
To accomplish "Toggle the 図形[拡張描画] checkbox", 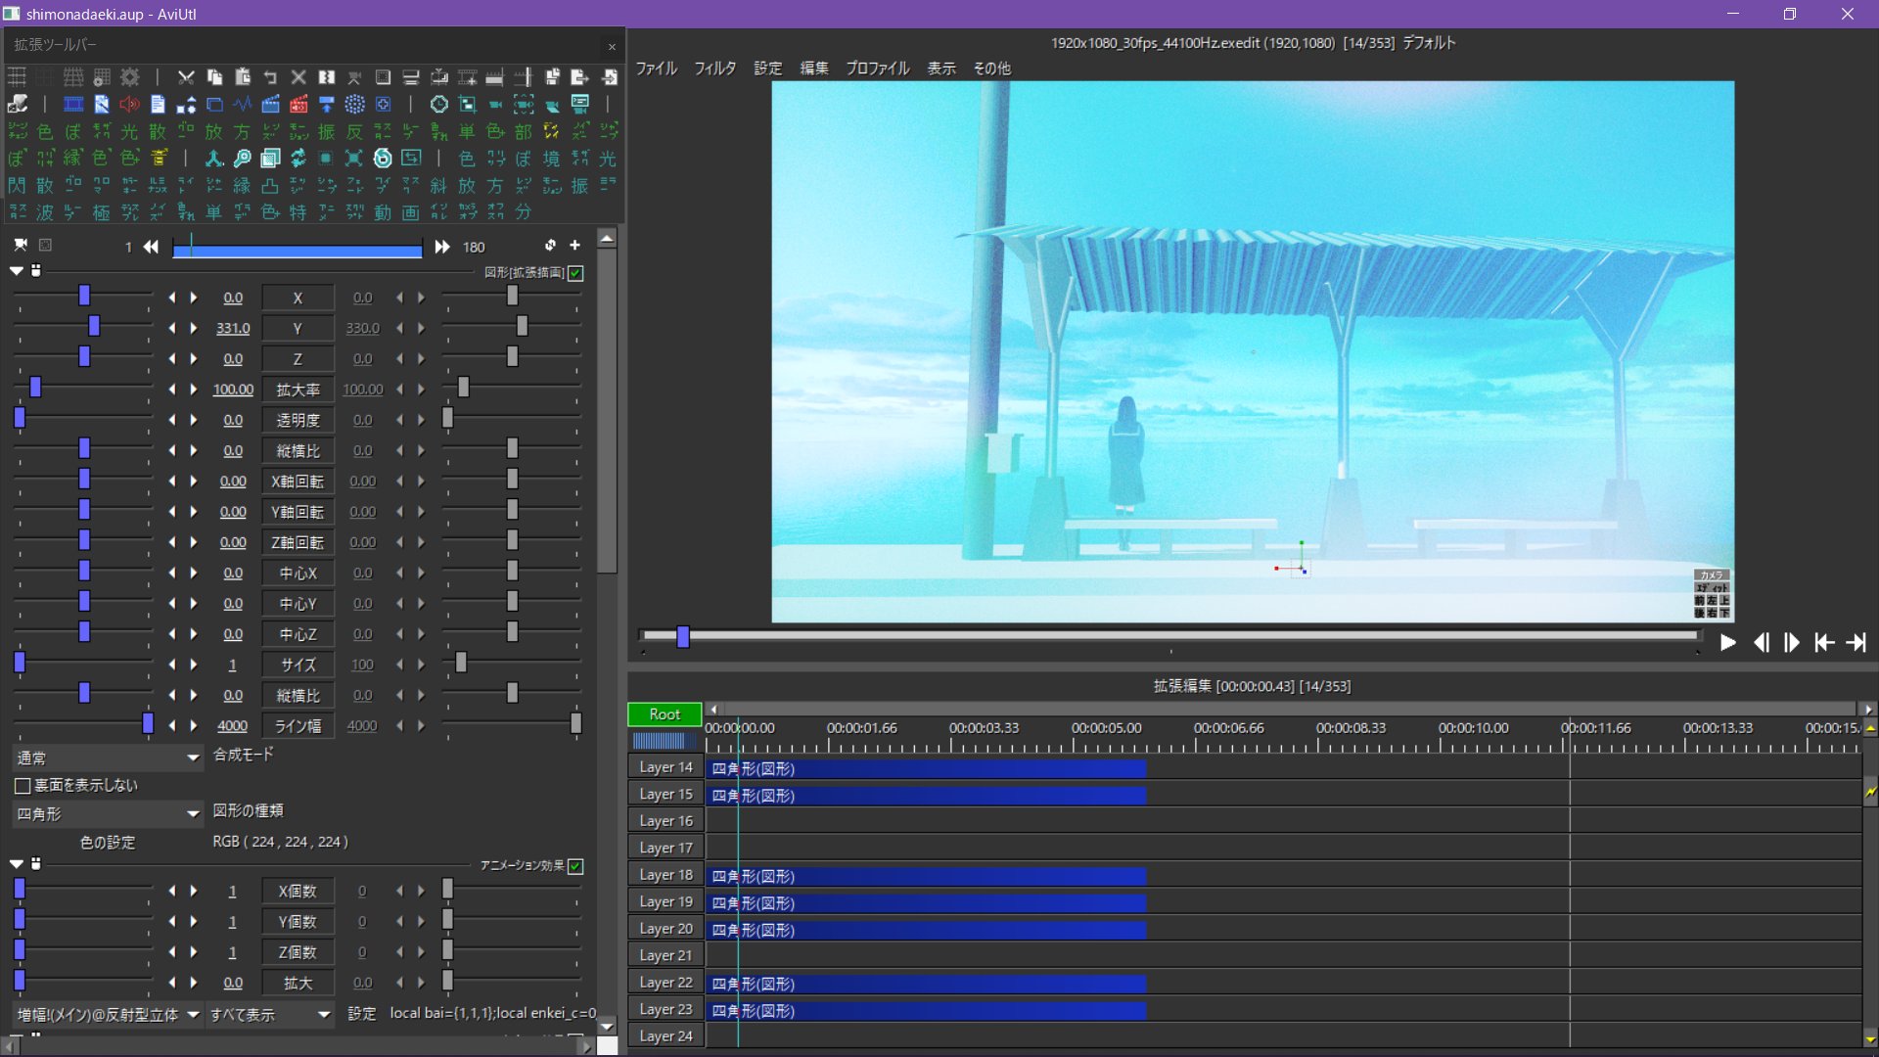I will tap(576, 273).
